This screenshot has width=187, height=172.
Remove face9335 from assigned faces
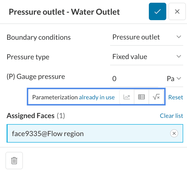174,133
